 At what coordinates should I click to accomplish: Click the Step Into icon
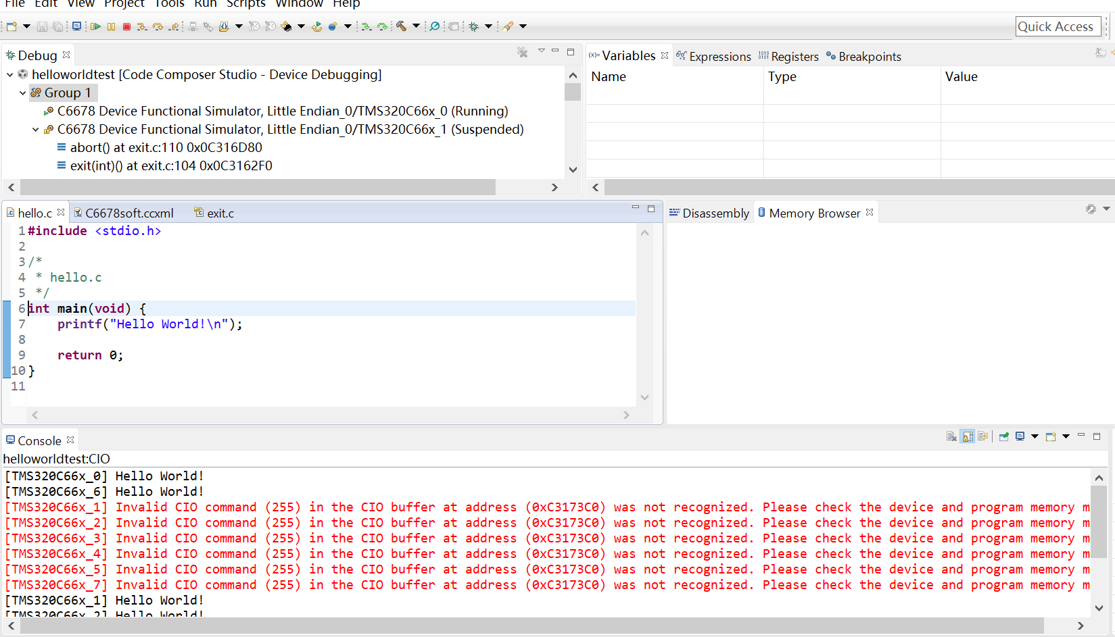pyautogui.click(x=141, y=26)
